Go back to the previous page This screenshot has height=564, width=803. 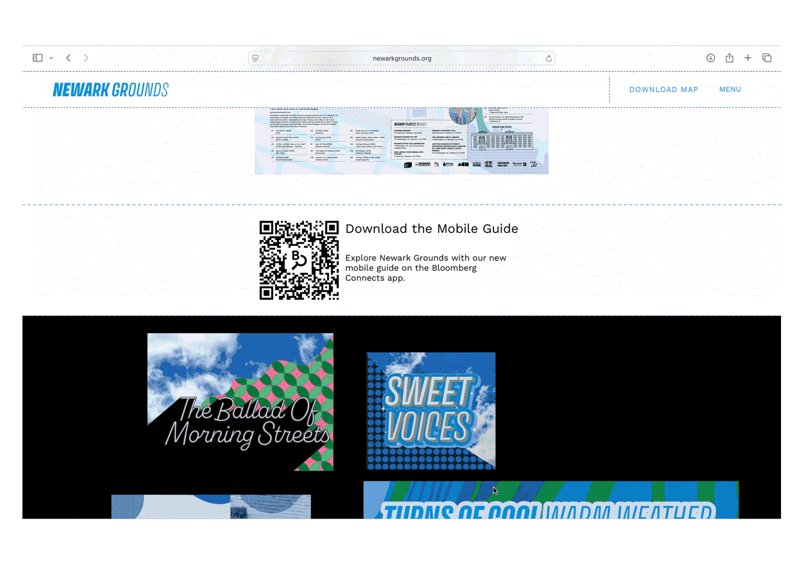tap(68, 58)
